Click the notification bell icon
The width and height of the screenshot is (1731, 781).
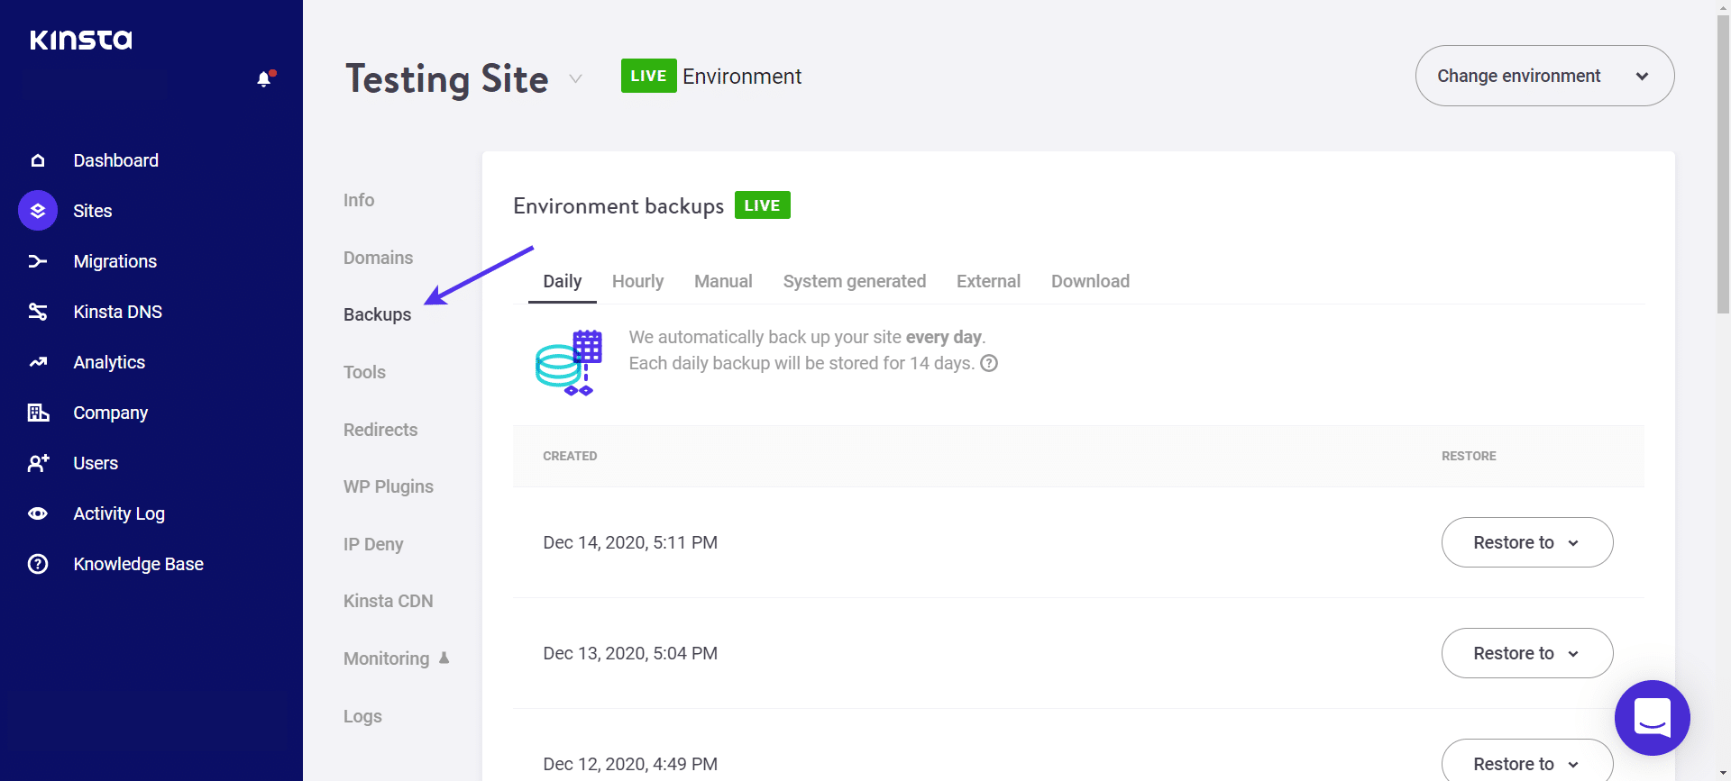[x=264, y=79]
